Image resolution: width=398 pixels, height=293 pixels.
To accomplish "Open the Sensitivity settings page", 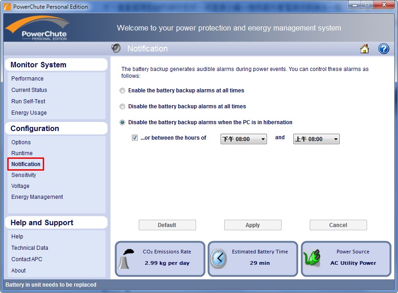I will pyautogui.click(x=24, y=175).
